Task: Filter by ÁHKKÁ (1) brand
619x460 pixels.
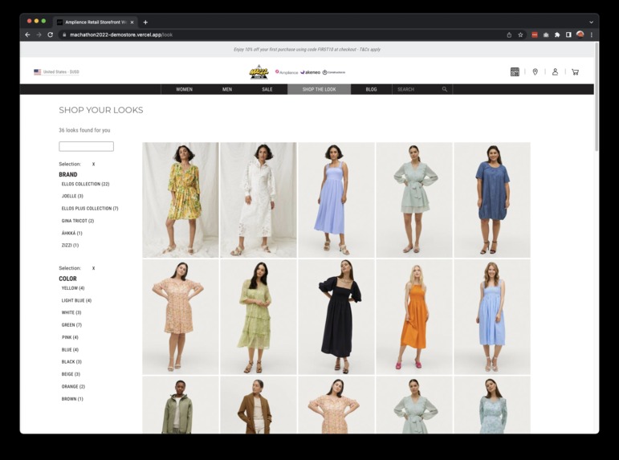Action: [x=71, y=234]
